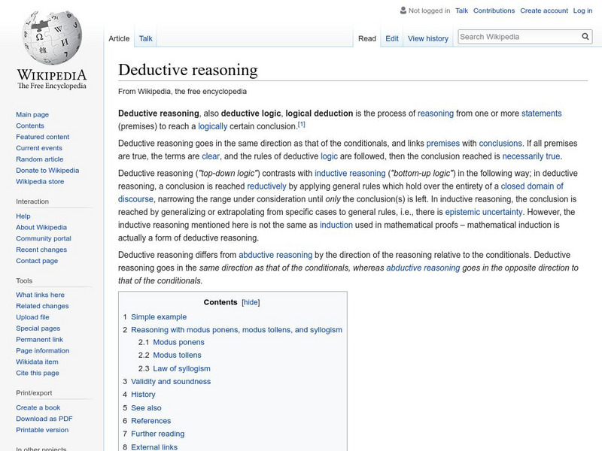Open Wikipedia store
The width and height of the screenshot is (602, 451).
click(40, 181)
